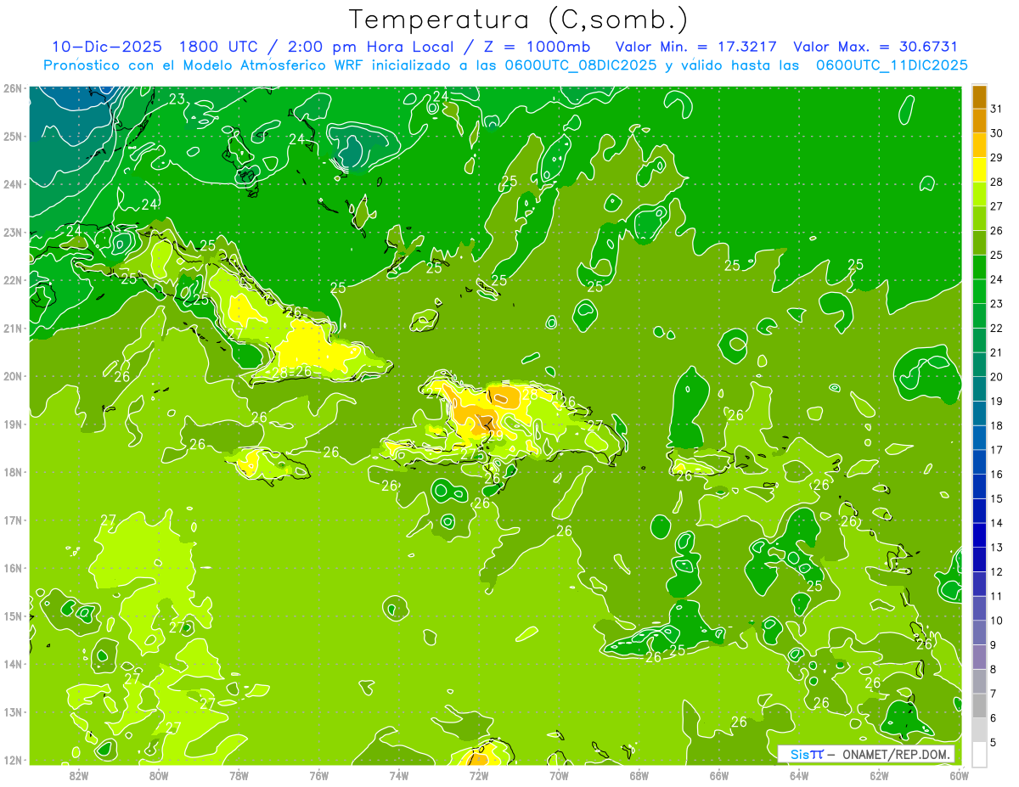Click the '14N' latitude axis label
This screenshot has width=1019, height=787.
(13, 665)
